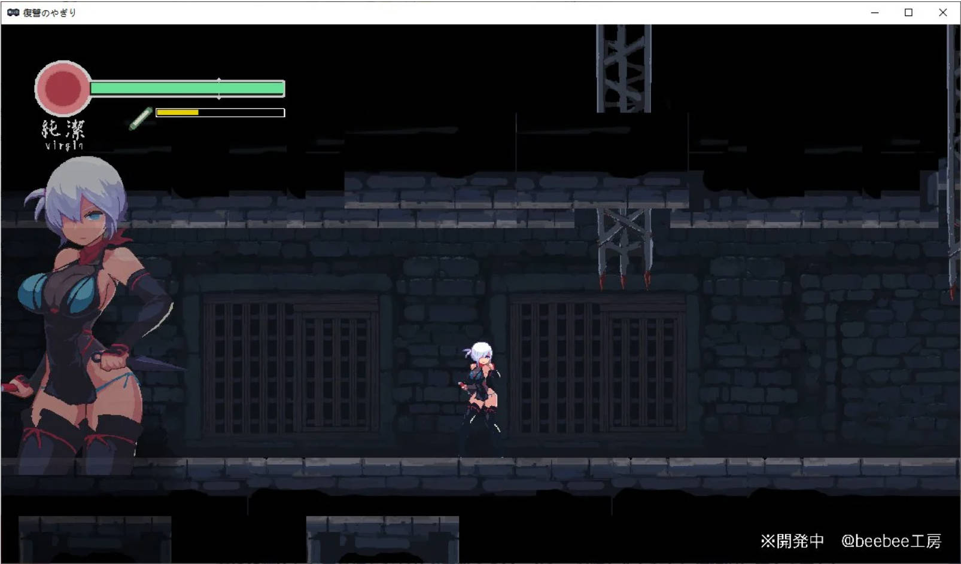Click the 純潔 virgin status label
This screenshot has height=564, width=961.
coord(63,135)
